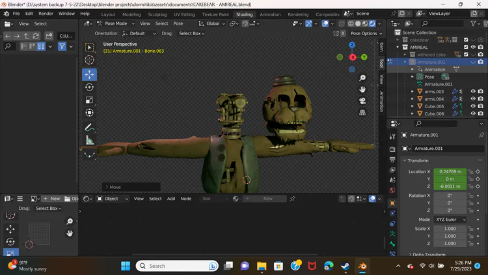Open the Global transform orientation dropdown
This screenshot has height=275, width=488.
tap(211, 23)
